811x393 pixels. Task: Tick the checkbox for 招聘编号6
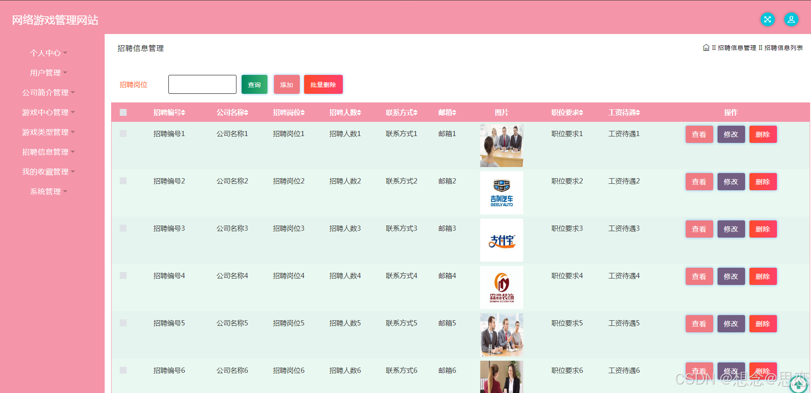pyautogui.click(x=123, y=370)
